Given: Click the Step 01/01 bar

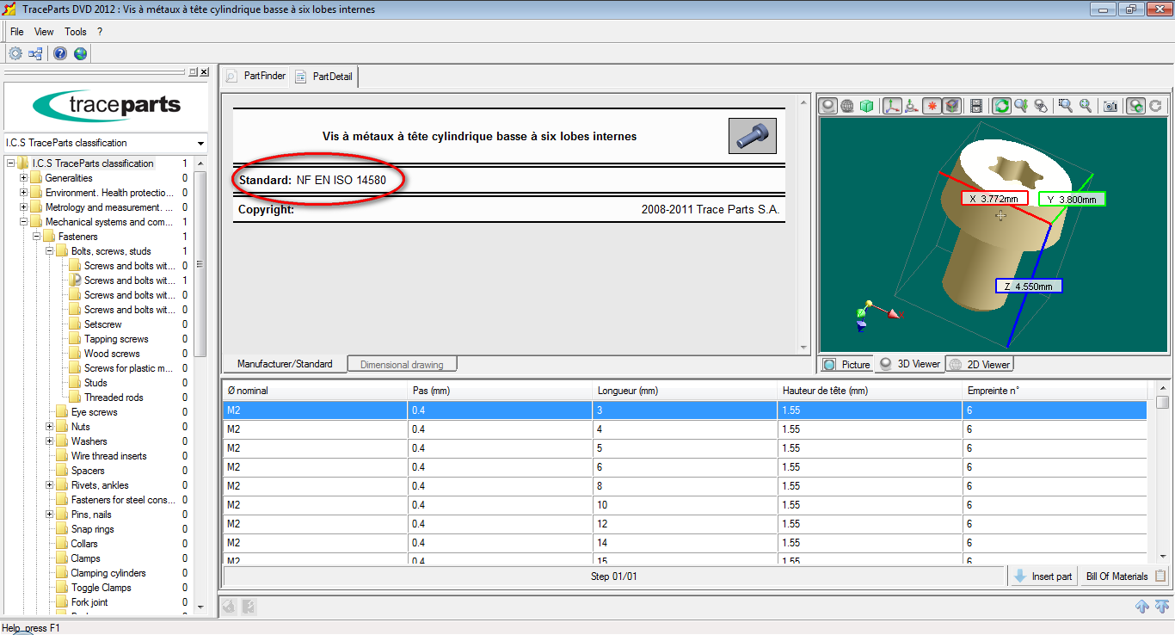Looking at the screenshot, I should click(614, 576).
